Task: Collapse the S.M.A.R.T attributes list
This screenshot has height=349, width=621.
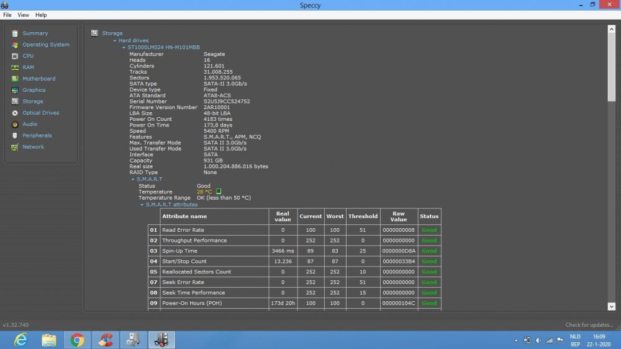Action: click(142, 205)
